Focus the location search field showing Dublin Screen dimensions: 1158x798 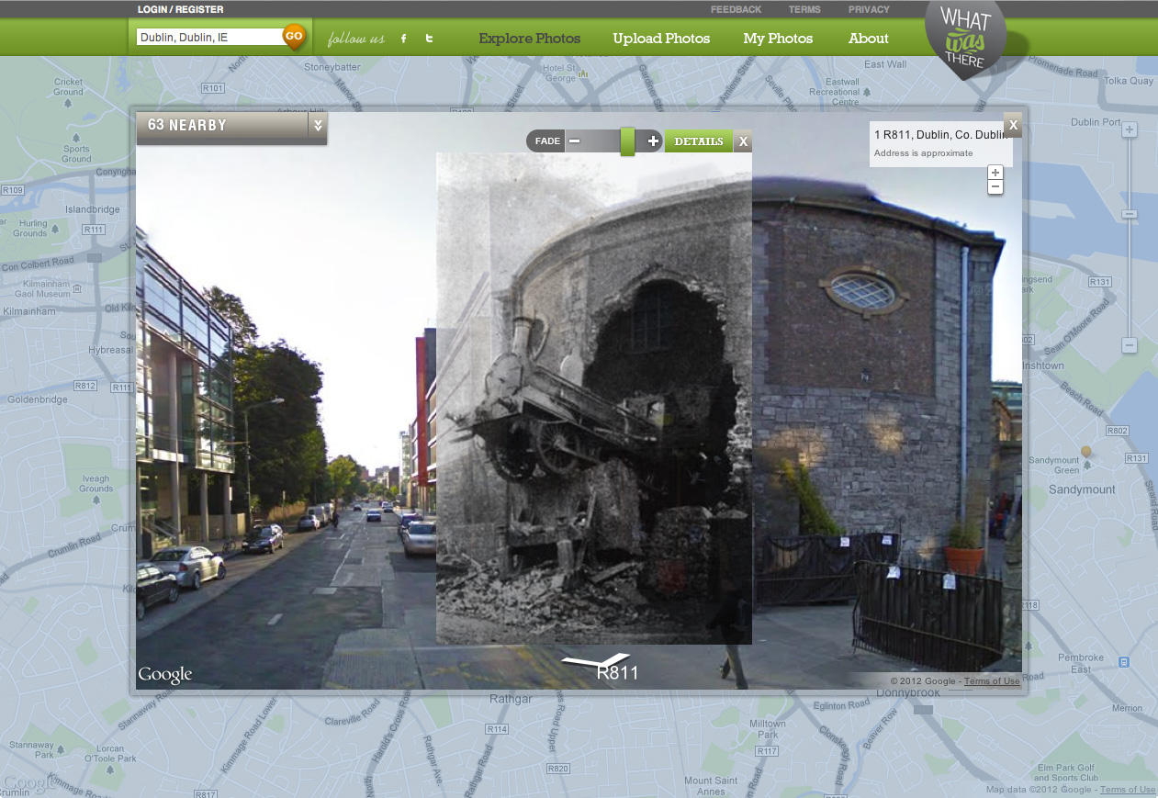(209, 38)
